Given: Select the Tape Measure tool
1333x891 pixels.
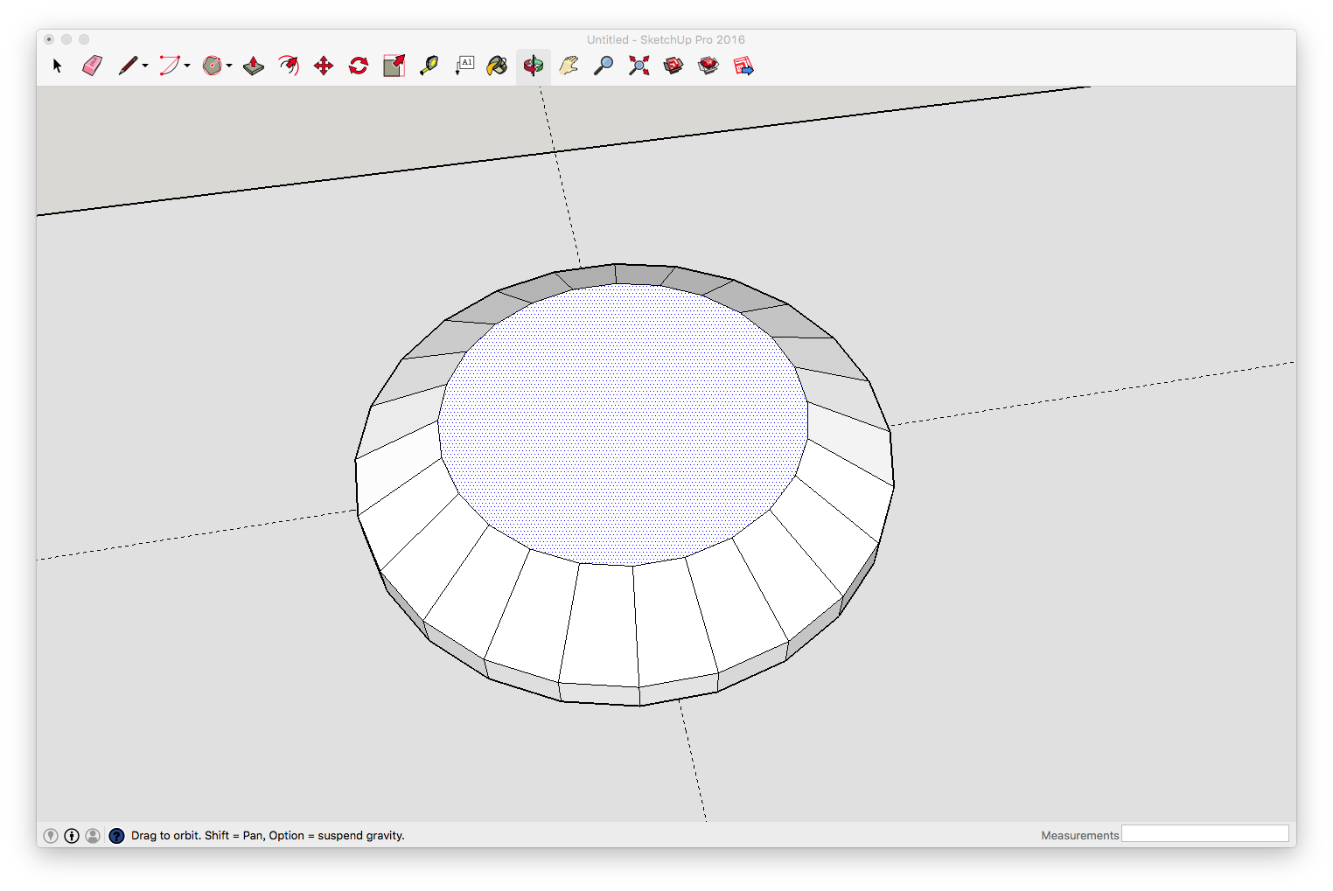Looking at the screenshot, I should [x=429, y=66].
